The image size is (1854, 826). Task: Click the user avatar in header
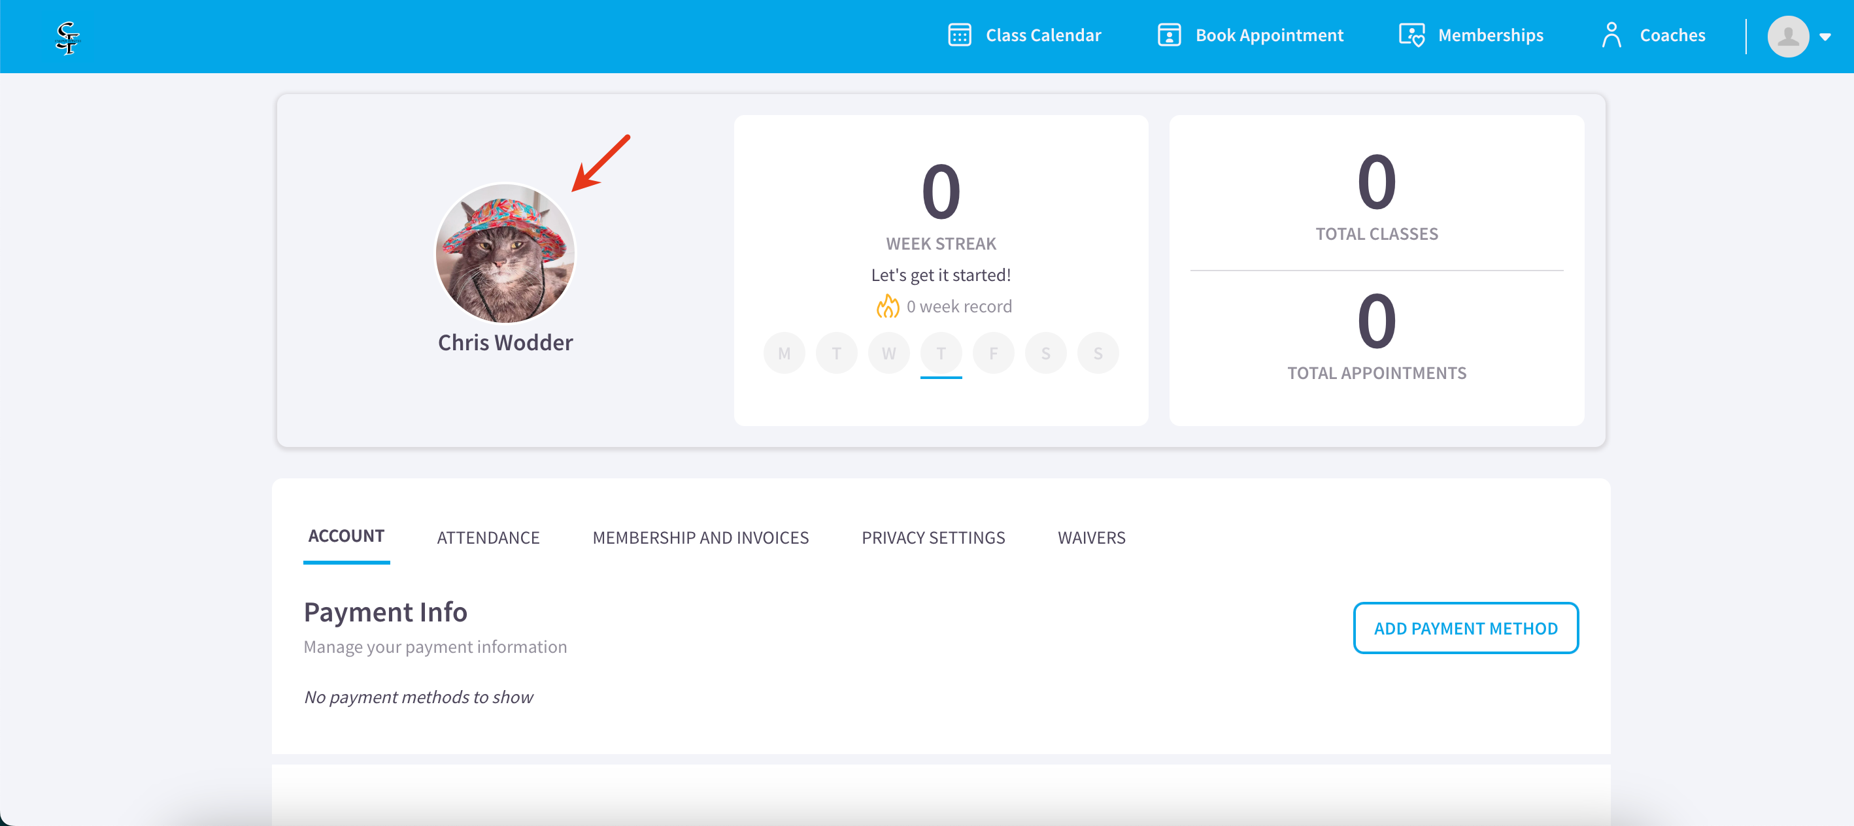[x=1788, y=36]
